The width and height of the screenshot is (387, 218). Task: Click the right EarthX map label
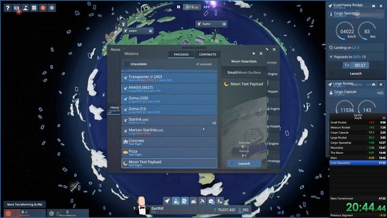pos(212,24)
